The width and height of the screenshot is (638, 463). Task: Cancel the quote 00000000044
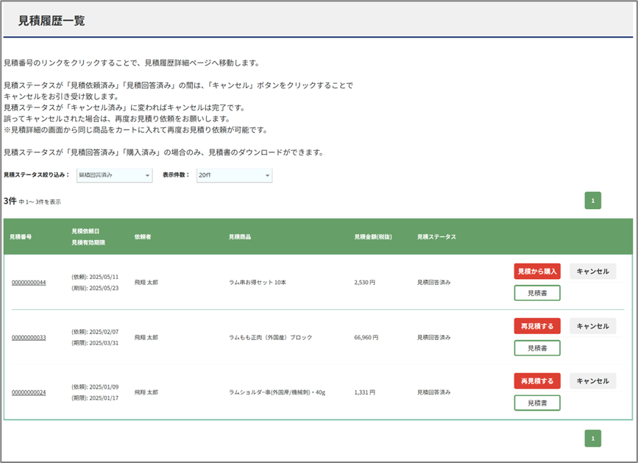pos(592,272)
